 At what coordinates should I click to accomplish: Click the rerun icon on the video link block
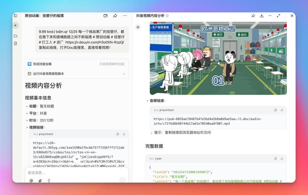tap(124, 134)
